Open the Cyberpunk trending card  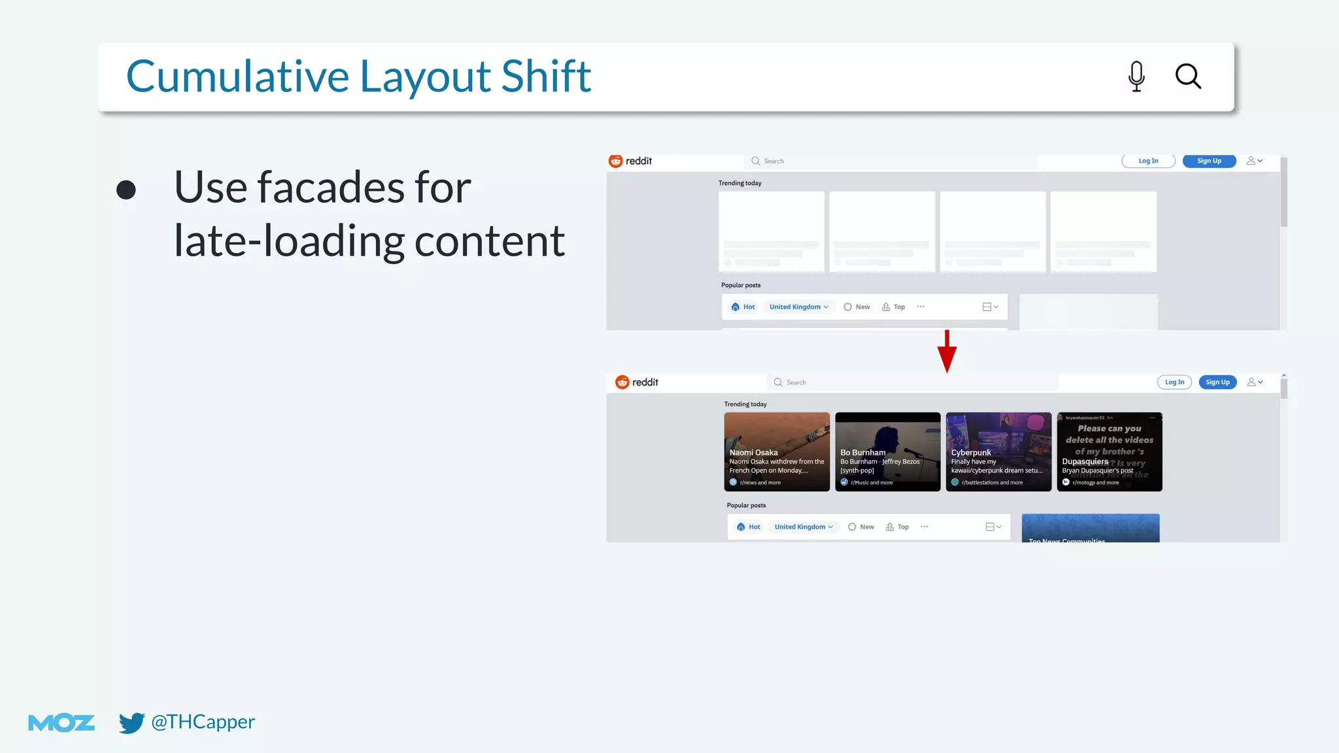coord(998,452)
